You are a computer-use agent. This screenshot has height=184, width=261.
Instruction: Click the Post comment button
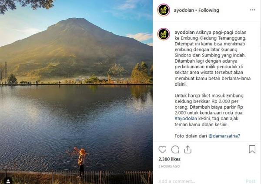pyautogui.click(x=251, y=181)
